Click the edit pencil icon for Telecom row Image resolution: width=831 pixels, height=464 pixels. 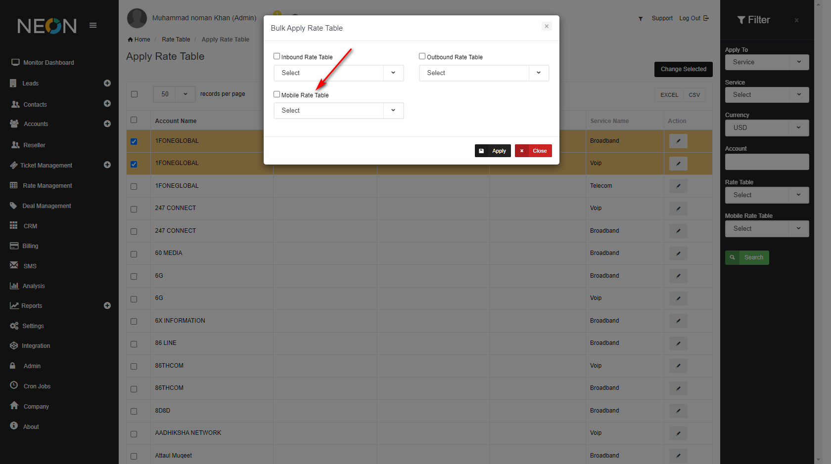[678, 186]
